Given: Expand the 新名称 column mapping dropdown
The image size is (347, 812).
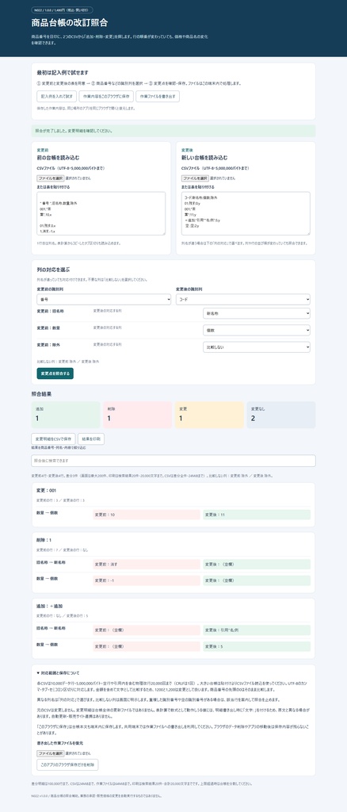Looking at the screenshot, I should coord(257,313).
